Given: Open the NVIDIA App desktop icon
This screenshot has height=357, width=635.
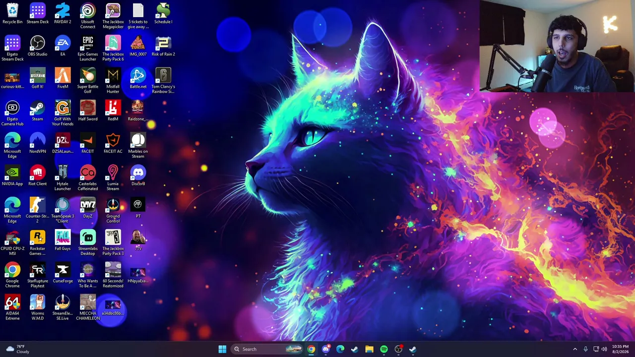Looking at the screenshot, I should click(12, 176).
